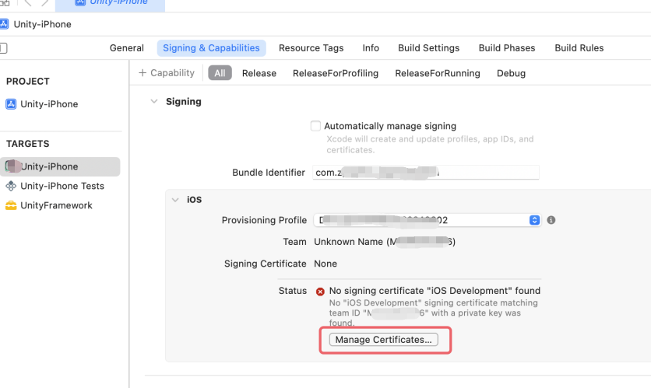
Task: Select the All configuration filter
Action: point(220,73)
